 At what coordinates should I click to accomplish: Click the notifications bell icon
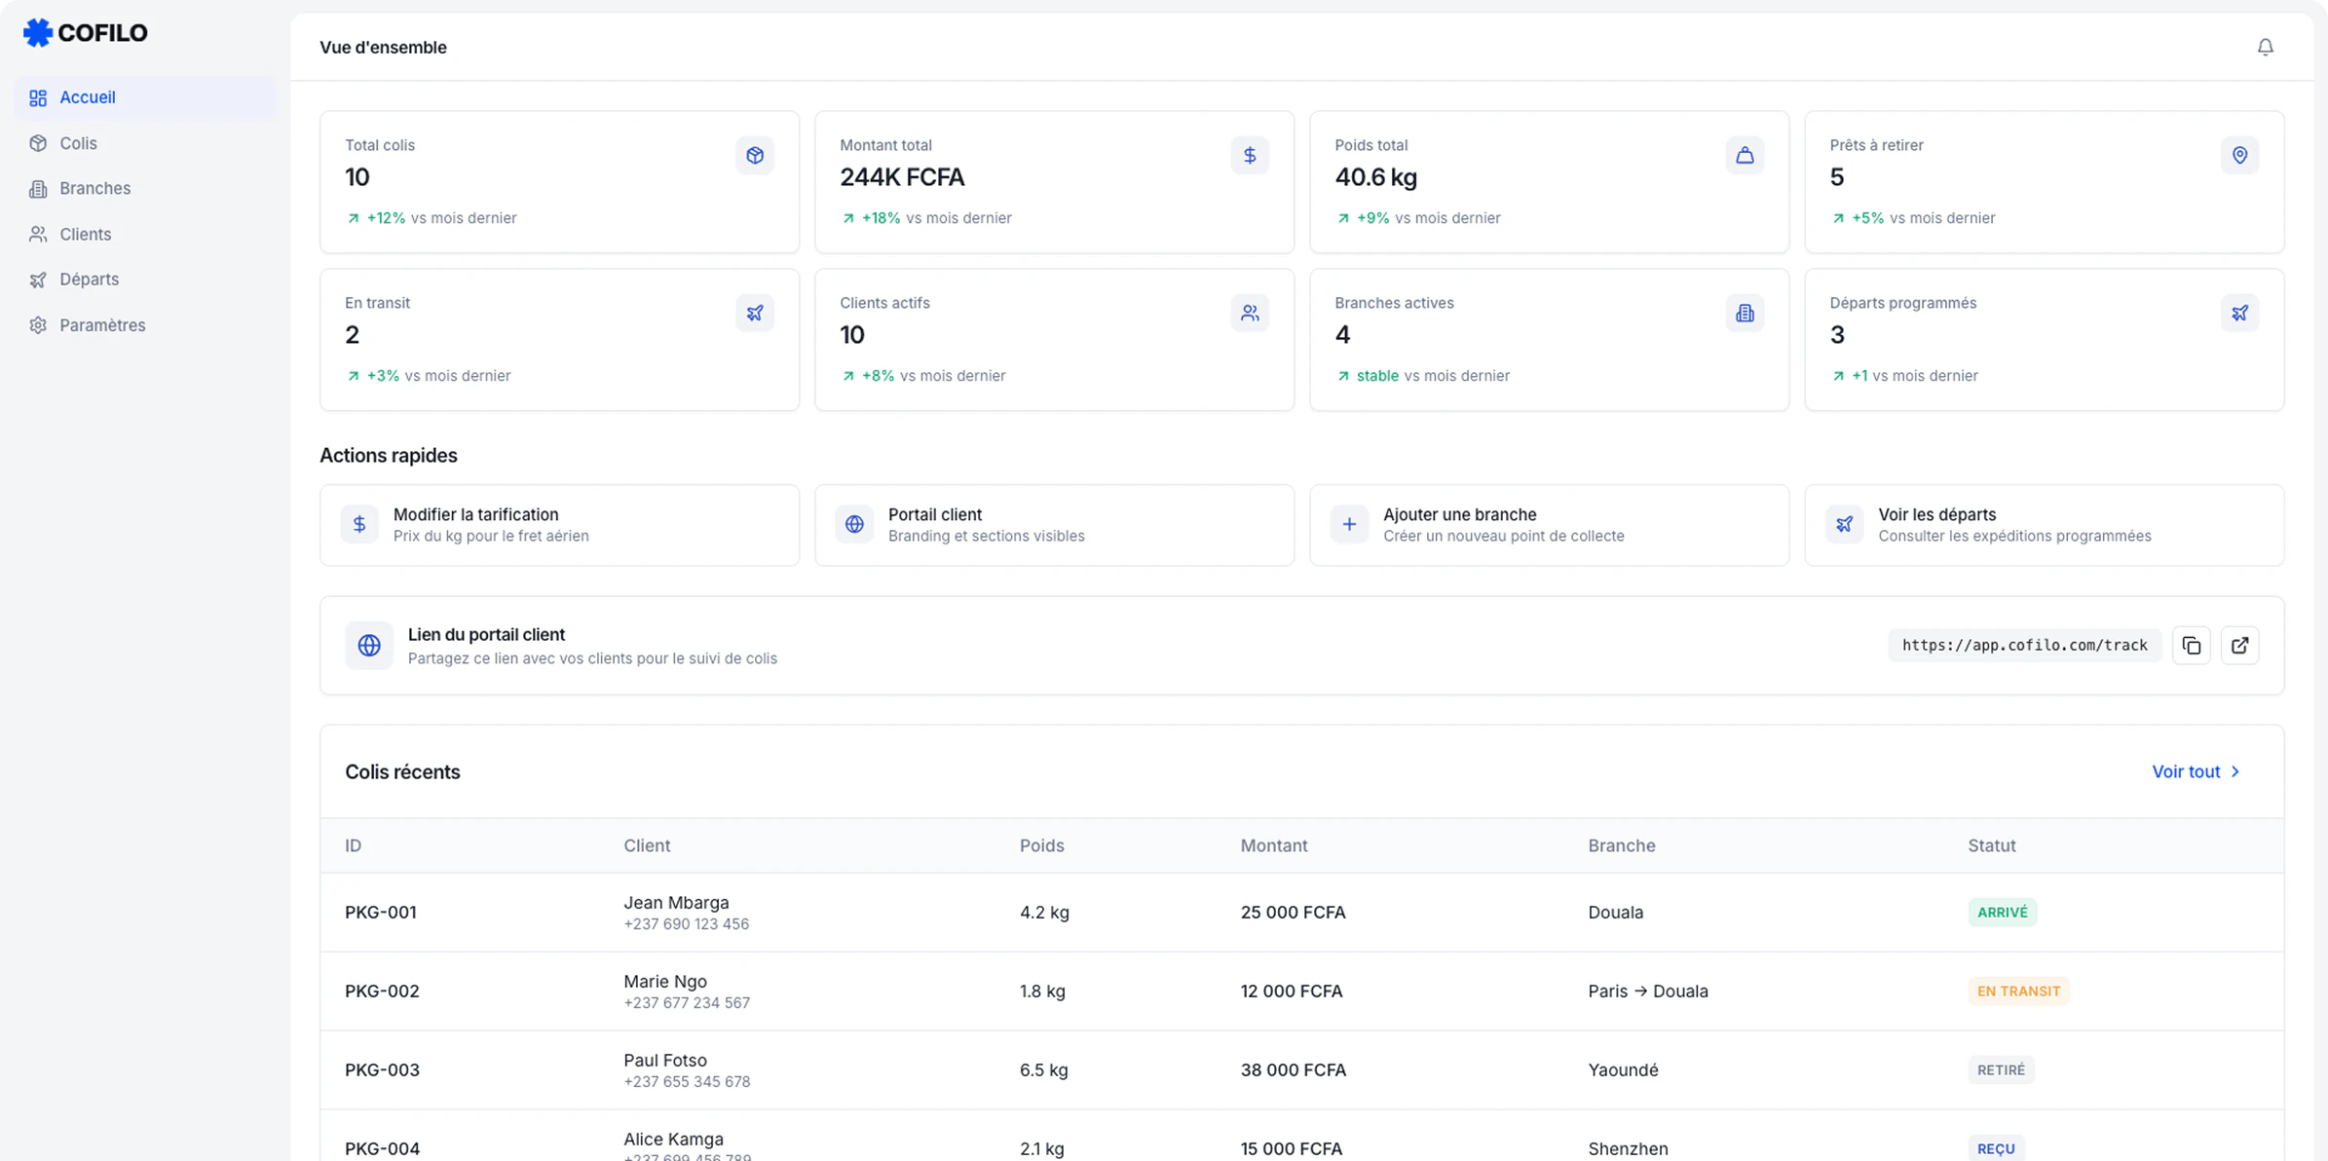point(2265,47)
